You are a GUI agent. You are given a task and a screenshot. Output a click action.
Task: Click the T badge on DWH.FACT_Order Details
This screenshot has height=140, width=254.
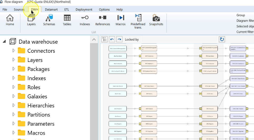click(247, 86)
